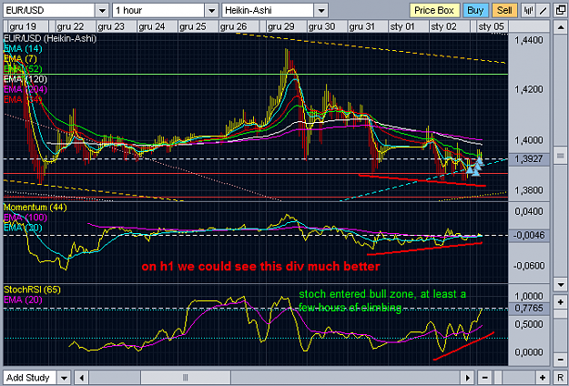Viewport: 569px width, 386px height.
Task: Click the EUR/USD (Heikin-Ashi) chart legend
Action: click(50, 38)
